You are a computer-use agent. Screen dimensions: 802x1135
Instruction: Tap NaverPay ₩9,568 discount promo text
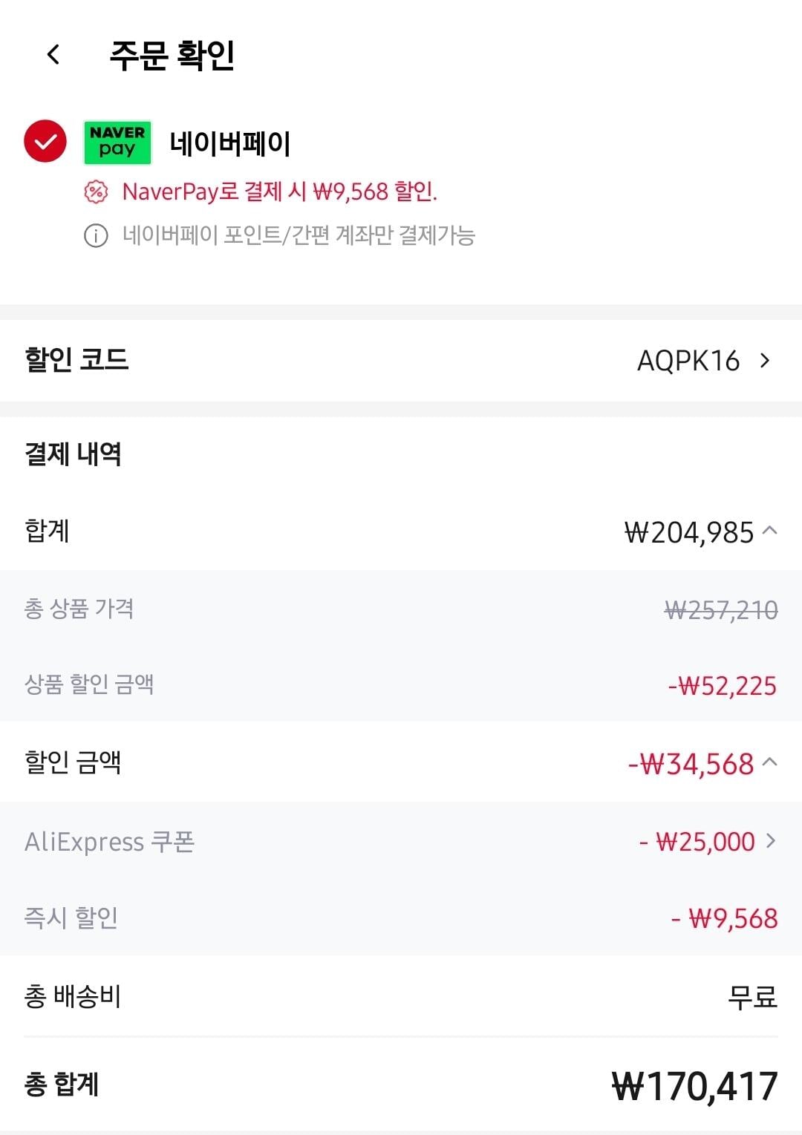tap(280, 192)
